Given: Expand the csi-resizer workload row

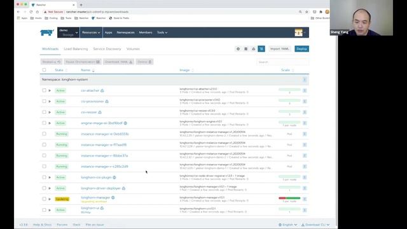Looking at the screenshot, I should [50, 113].
